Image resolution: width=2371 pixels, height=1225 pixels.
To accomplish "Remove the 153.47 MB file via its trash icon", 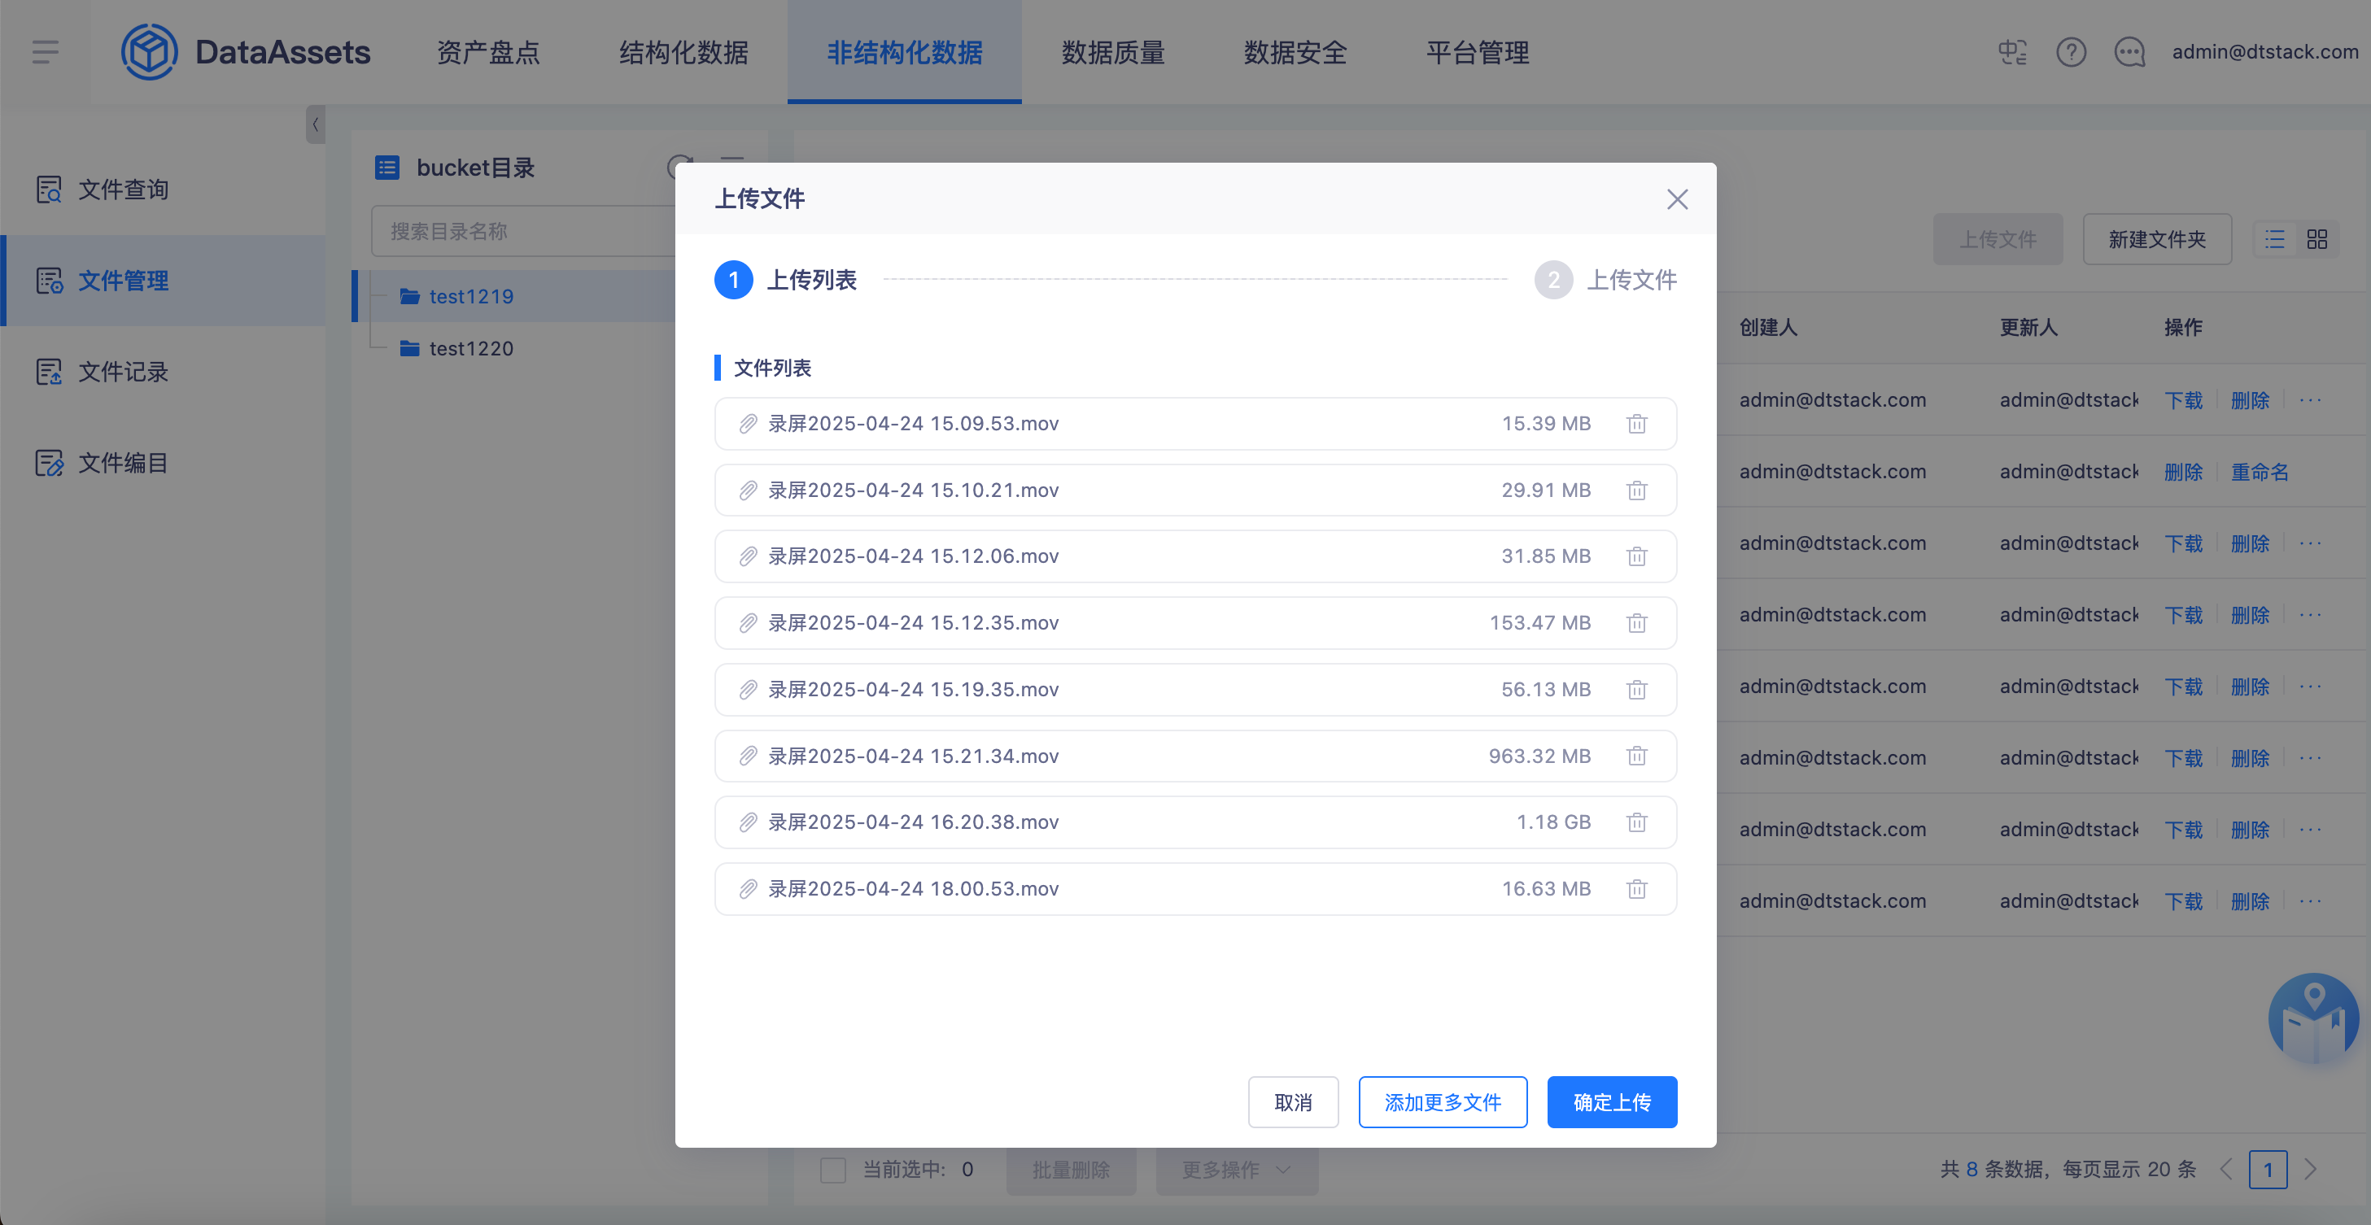I will point(1635,623).
